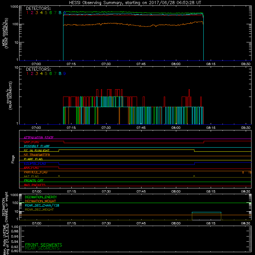The height and width of the screenshot is (255, 255).
Task: Click the SAA_FLAG label
Action: tap(31, 168)
